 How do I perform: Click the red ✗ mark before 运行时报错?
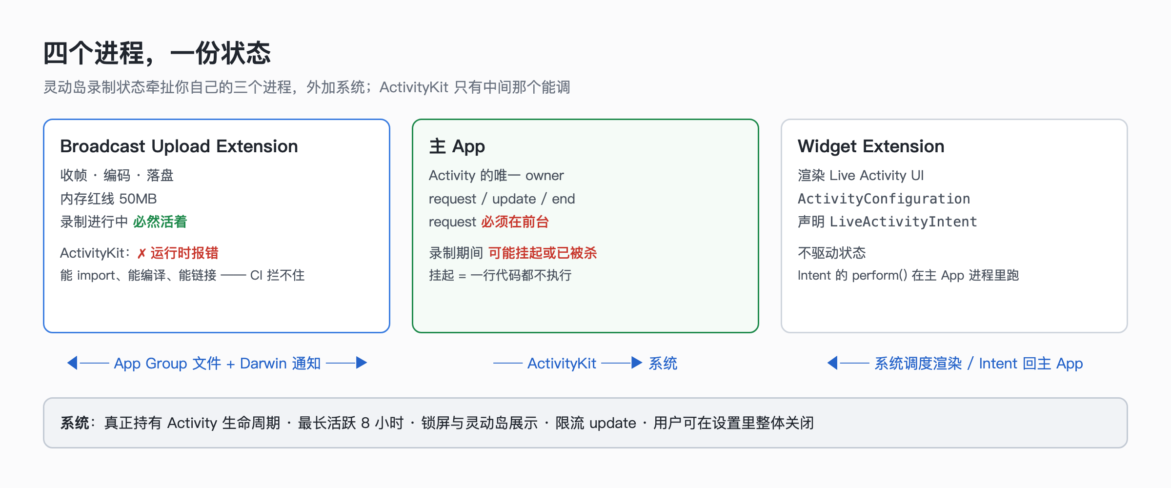point(141,253)
